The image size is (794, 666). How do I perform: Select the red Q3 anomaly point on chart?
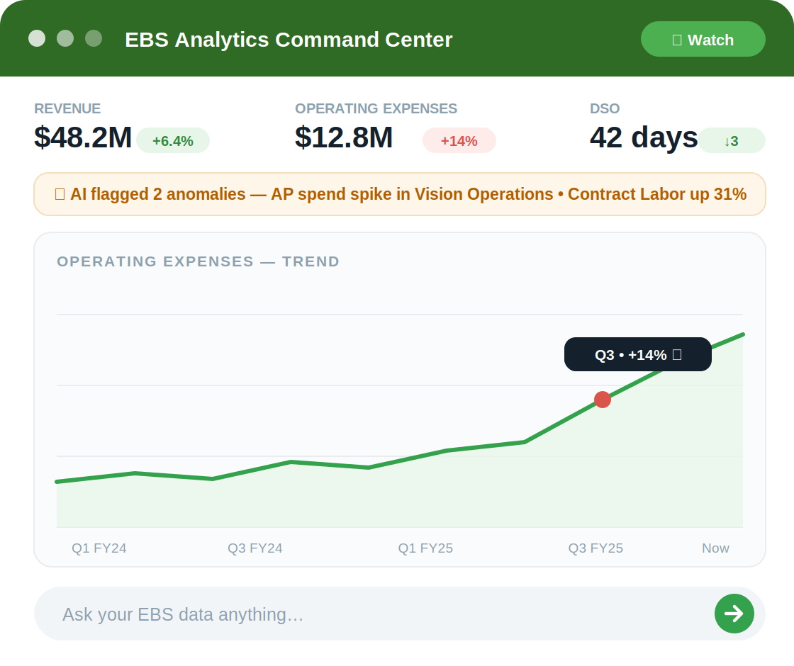coord(602,400)
